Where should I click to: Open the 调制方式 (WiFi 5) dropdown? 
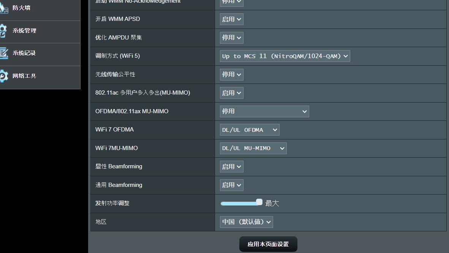point(284,56)
